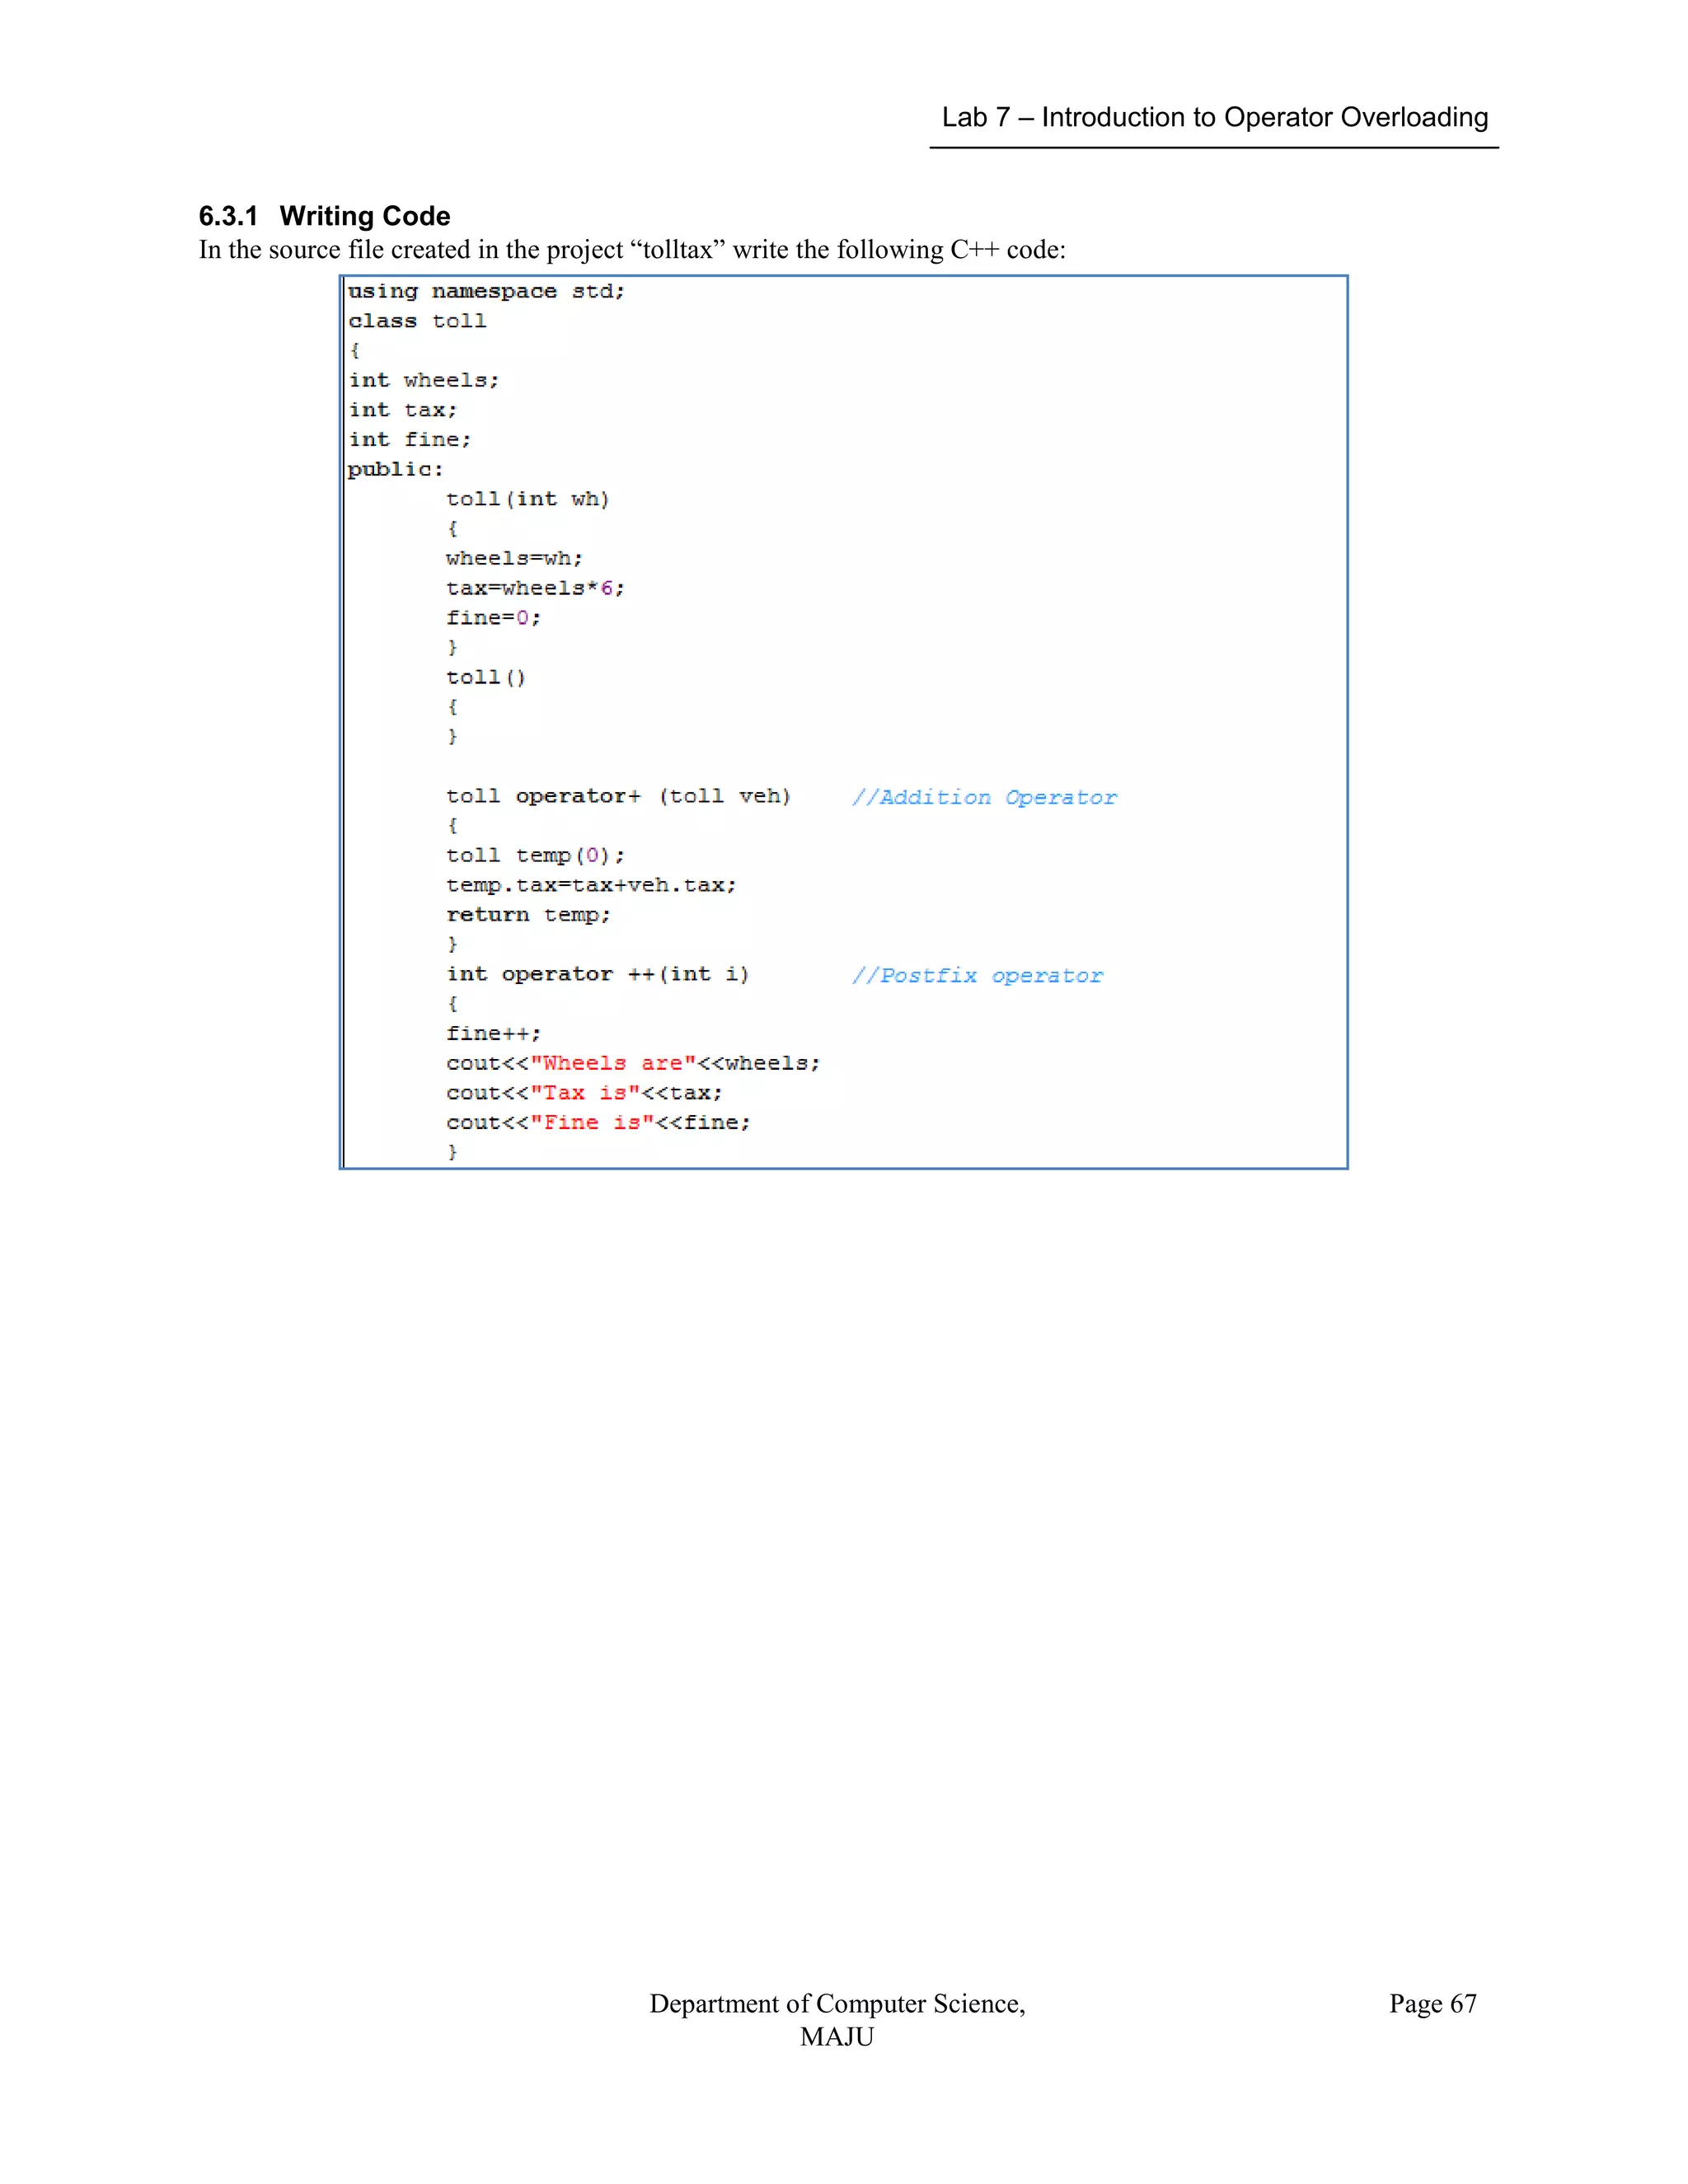Click the line 'toll operator+ (toll veh)'
Image resolution: width=1688 pixels, height=2184 pixels.
point(618,796)
